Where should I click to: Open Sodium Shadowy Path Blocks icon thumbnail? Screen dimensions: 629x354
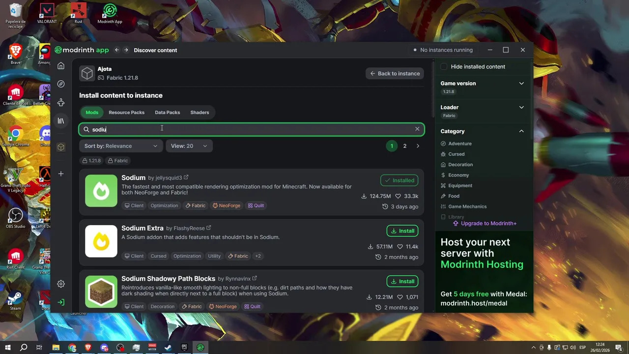[x=101, y=292]
